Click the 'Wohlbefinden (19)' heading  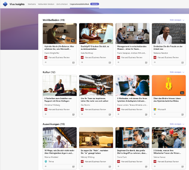coord(54,20)
